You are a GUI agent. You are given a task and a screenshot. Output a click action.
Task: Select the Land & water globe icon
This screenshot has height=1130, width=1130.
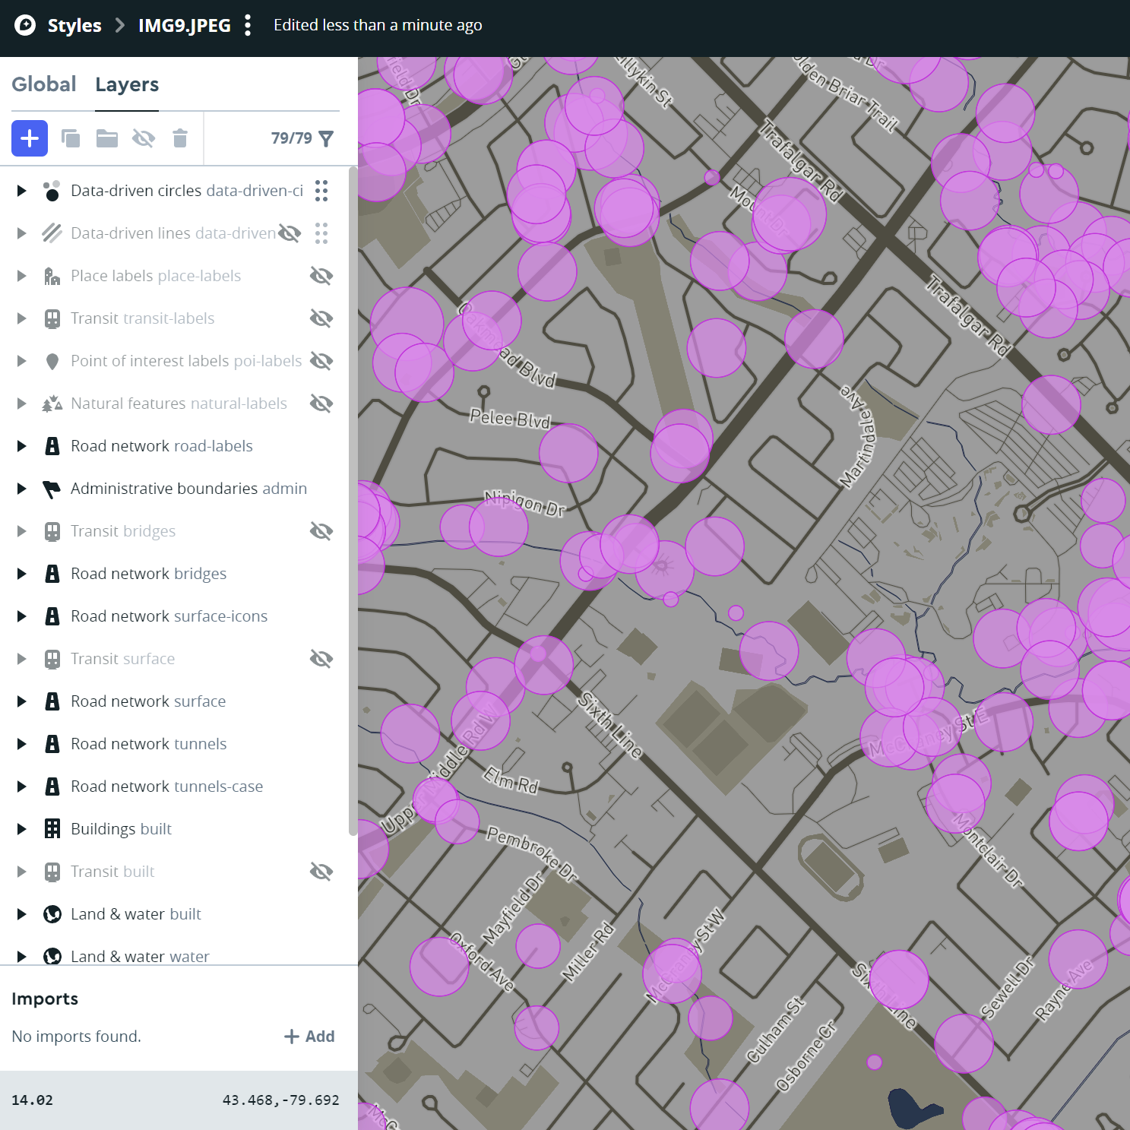click(x=52, y=913)
